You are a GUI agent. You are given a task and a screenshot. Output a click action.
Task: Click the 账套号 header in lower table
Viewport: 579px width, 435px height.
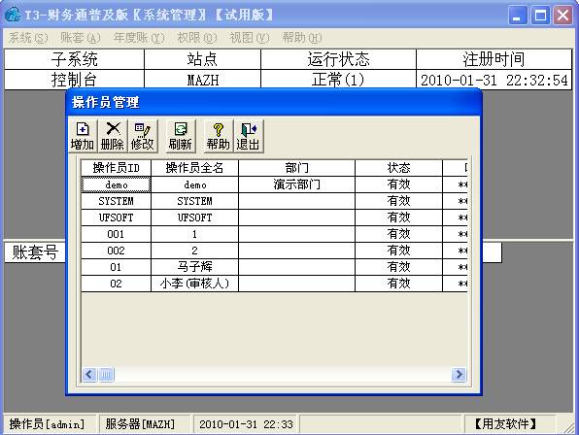(35, 252)
